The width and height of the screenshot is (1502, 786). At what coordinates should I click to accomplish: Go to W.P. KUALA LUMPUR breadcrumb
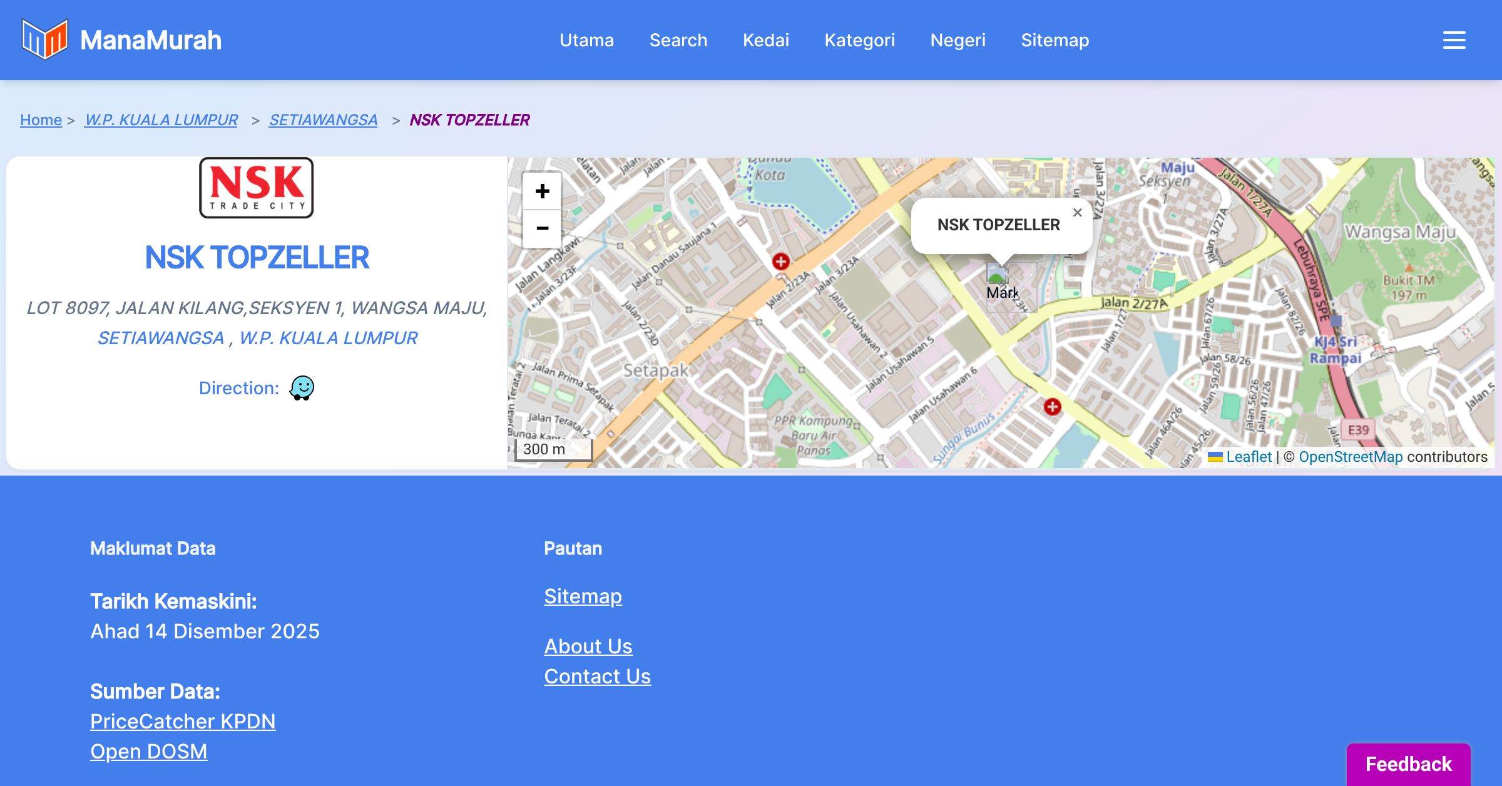click(161, 120)
